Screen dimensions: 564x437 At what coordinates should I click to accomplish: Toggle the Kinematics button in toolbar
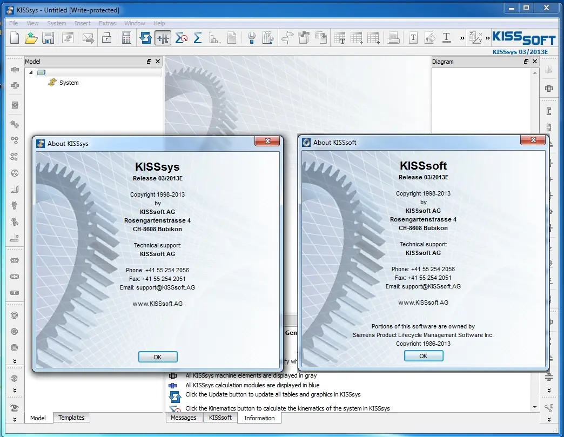(x=163, y=37)
